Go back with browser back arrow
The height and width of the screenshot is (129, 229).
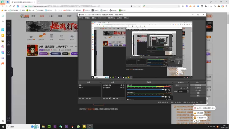(x=3, y=6)
